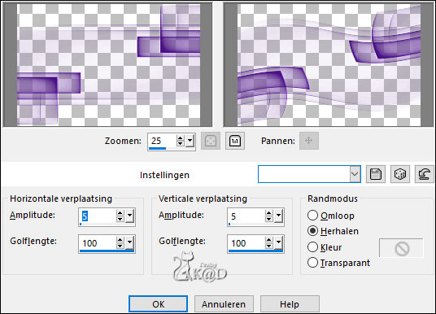Open vertical Amplitude slider dropdown arrow

tap(279, 216)
